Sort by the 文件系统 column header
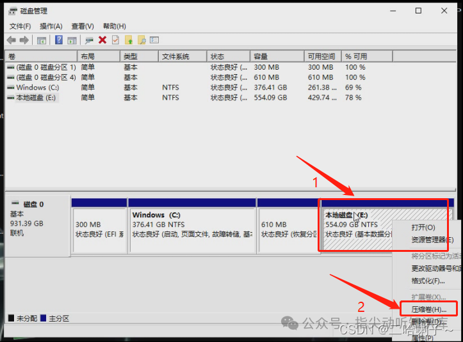The height and width of the screenshot is (342, 463). [x=183, y=56]
